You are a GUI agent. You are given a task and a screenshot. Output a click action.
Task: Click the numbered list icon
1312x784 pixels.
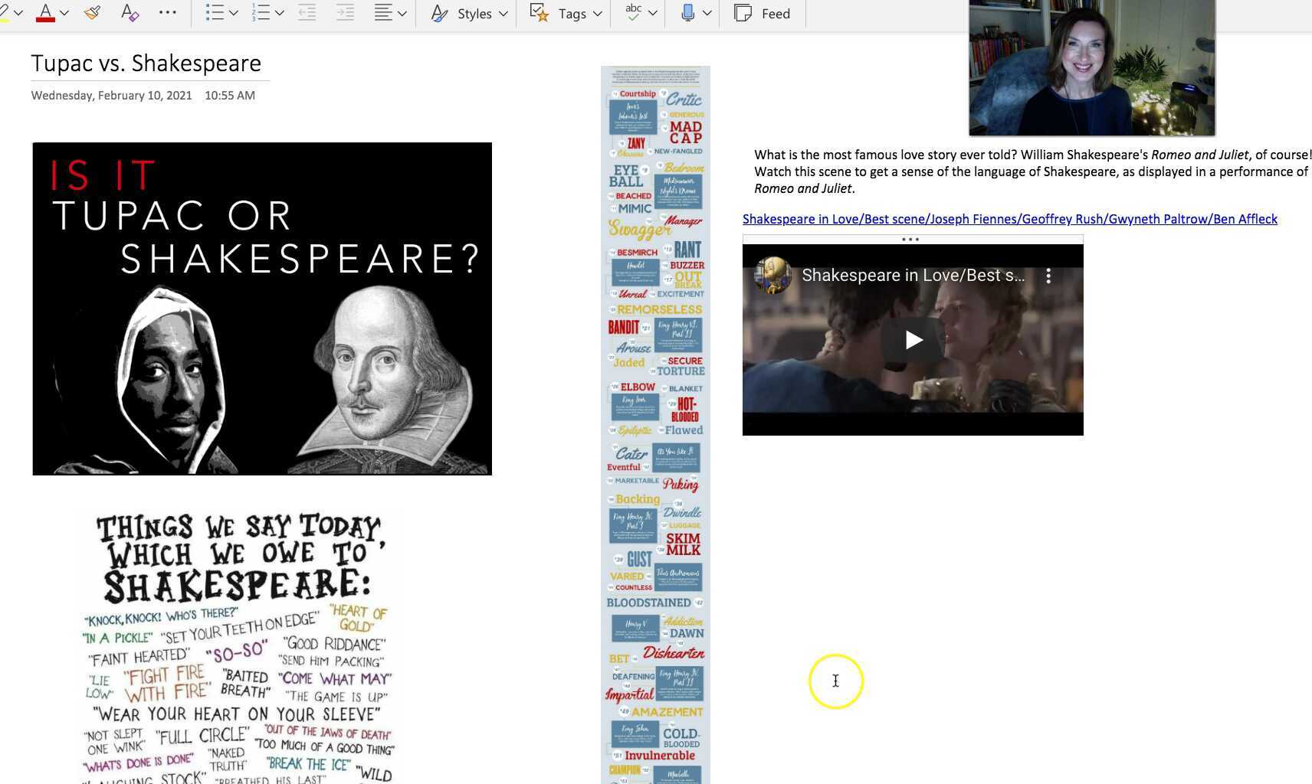tap(261, 13)
